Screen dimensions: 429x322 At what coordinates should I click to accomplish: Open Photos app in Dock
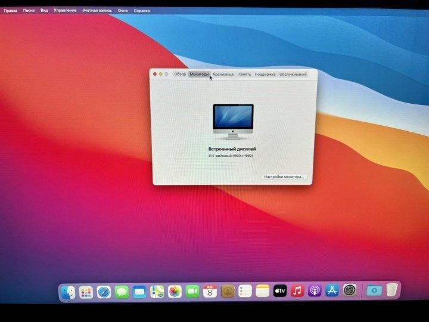pos(175,292)
